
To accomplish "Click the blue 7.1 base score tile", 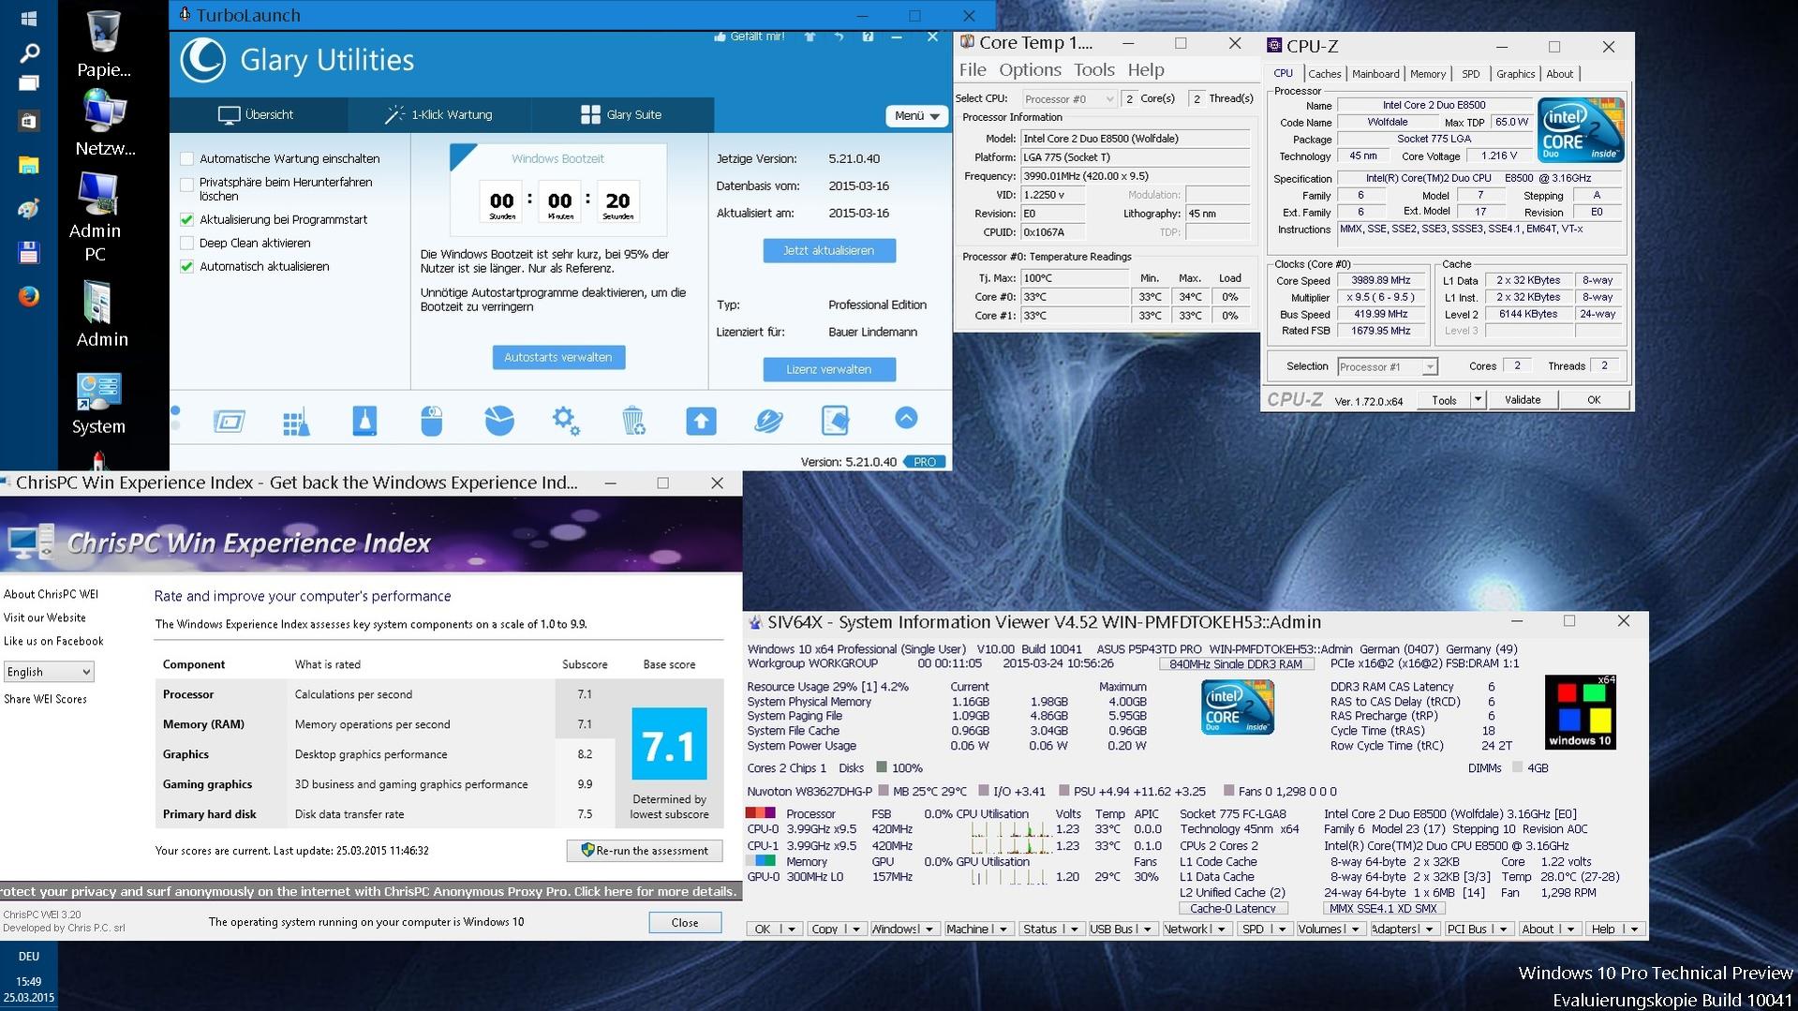I will pyautogui.click(x=669, y=745).
